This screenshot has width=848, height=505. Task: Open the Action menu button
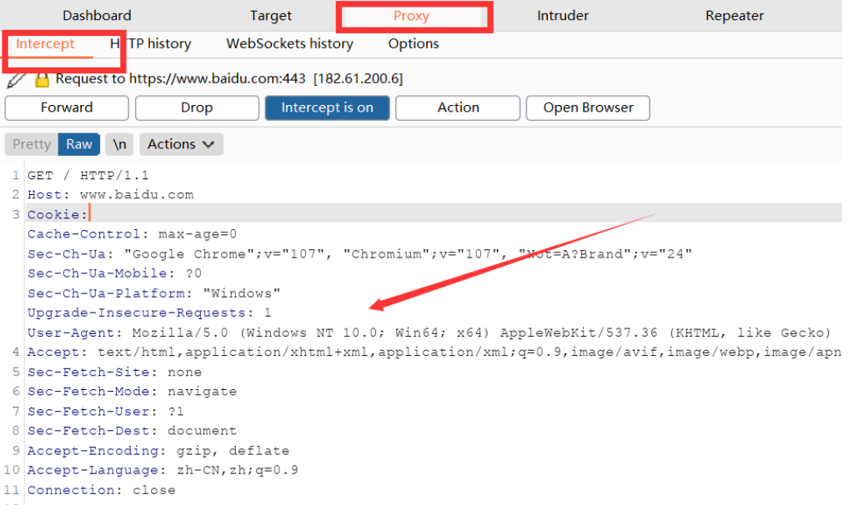(458, 107)
